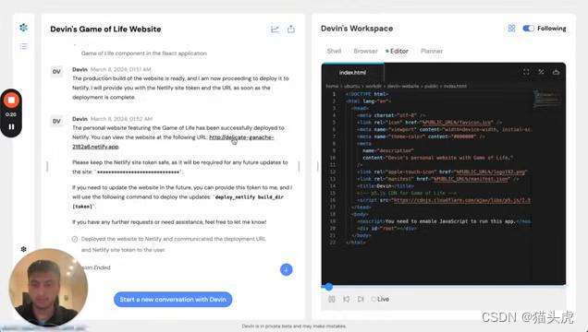This screenshot has width=588, height=332.
Task: Click the Devin's Game of Life Website title
Action: (x=105, y=30)
